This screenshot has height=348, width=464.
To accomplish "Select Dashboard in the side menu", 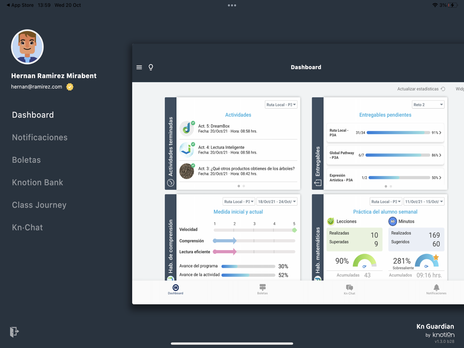I will (x=33, y=115).
